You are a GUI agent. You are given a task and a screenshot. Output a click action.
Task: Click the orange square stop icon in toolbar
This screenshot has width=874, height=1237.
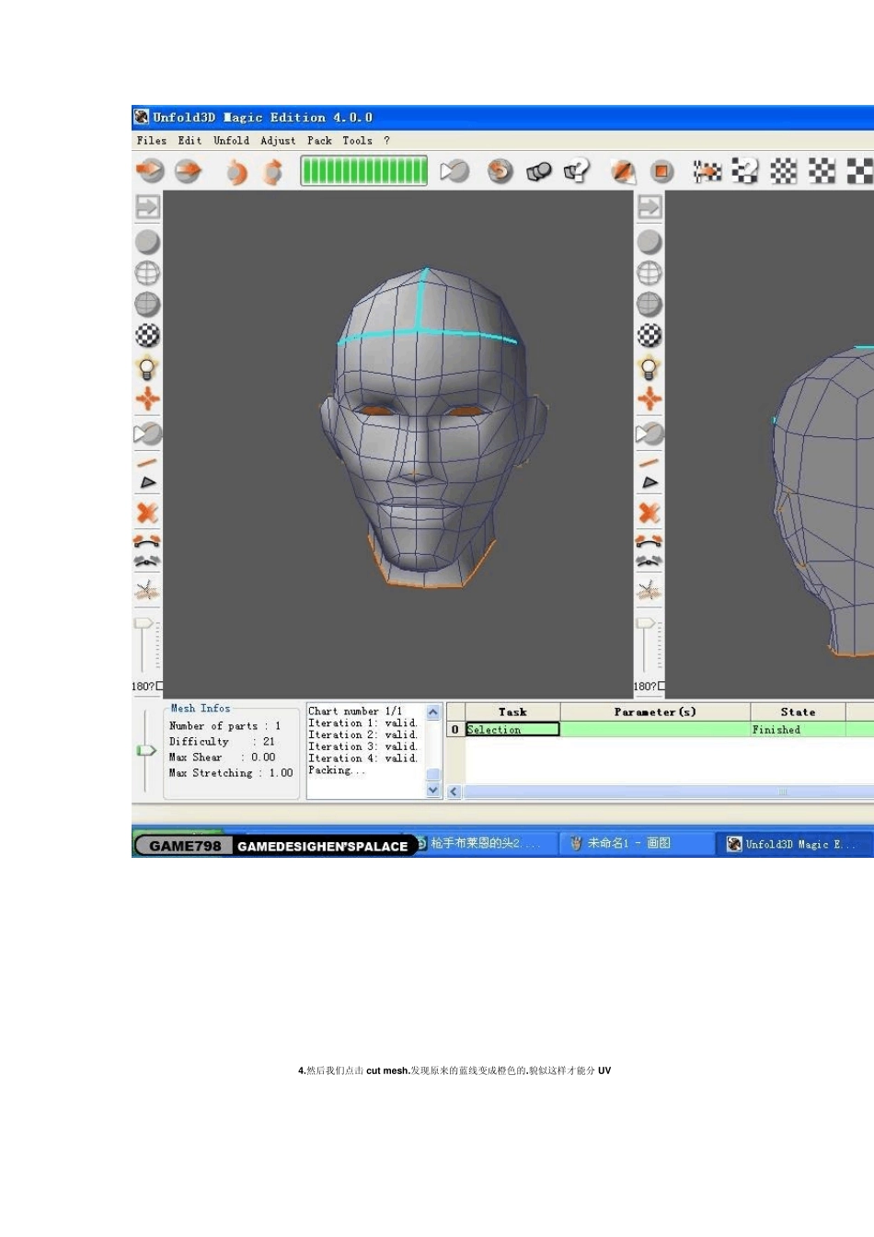pos(661,171)
